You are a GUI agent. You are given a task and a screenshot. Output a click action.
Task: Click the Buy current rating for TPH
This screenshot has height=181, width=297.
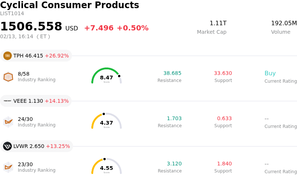[x=270, y=73]
